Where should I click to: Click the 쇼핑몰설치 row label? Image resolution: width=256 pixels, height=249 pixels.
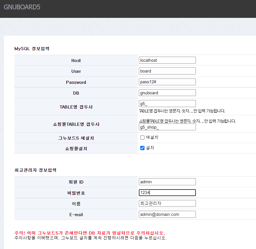point(76,149)
